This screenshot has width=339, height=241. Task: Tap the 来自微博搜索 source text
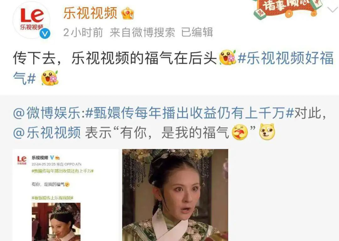[x=142, y=32]
